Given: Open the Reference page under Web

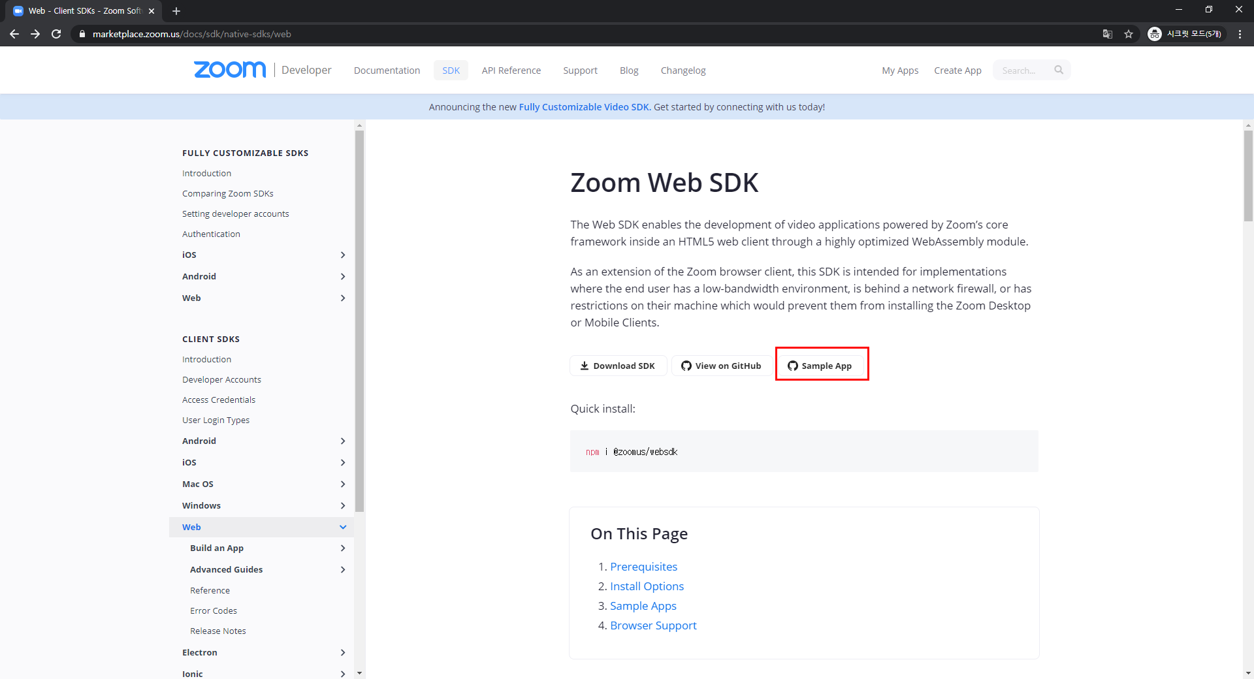Looking at the screenshot, I should tap(210, 590).
